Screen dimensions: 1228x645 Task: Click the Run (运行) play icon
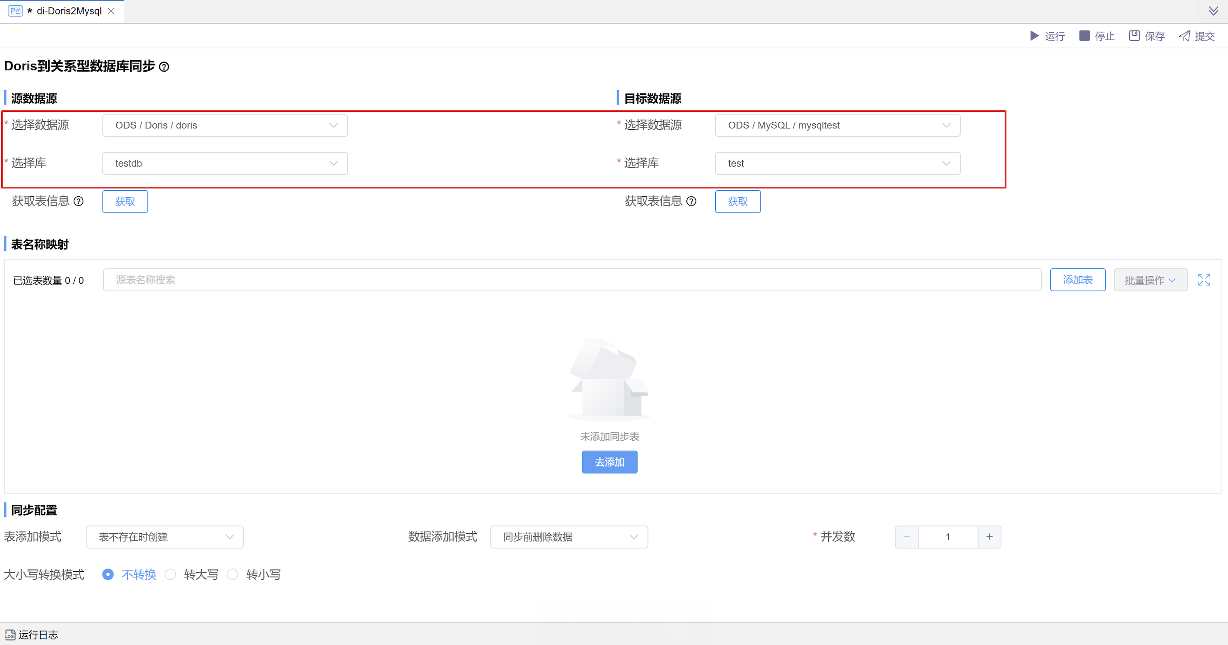[x=1034, y=36]
